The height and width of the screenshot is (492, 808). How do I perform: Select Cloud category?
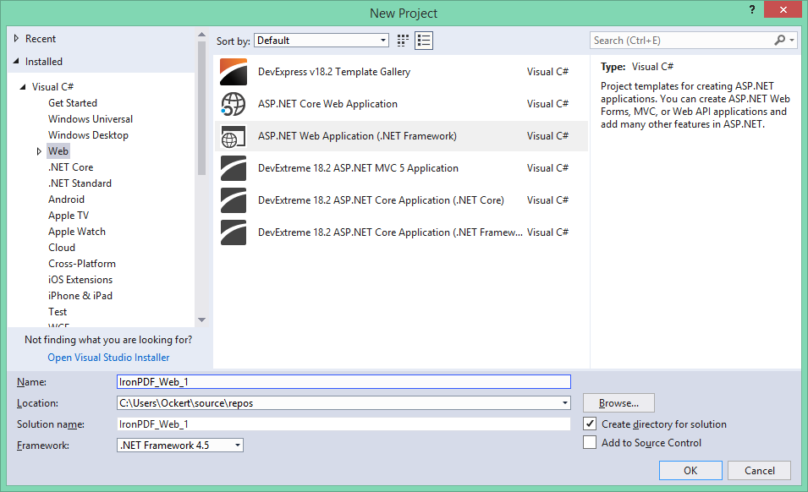pyautogui.click(x=62, y=248)
